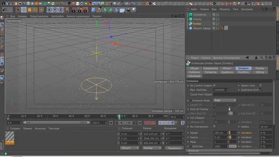The height and width of the screenshot is (157, 279).
Task: Adjust the Speed slider
Action: coord(232,133)
